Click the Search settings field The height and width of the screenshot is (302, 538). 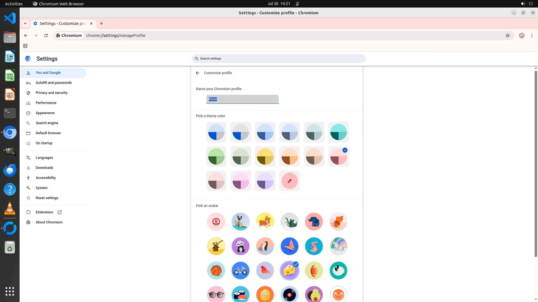pyautogui.click(x=279, y=59)
